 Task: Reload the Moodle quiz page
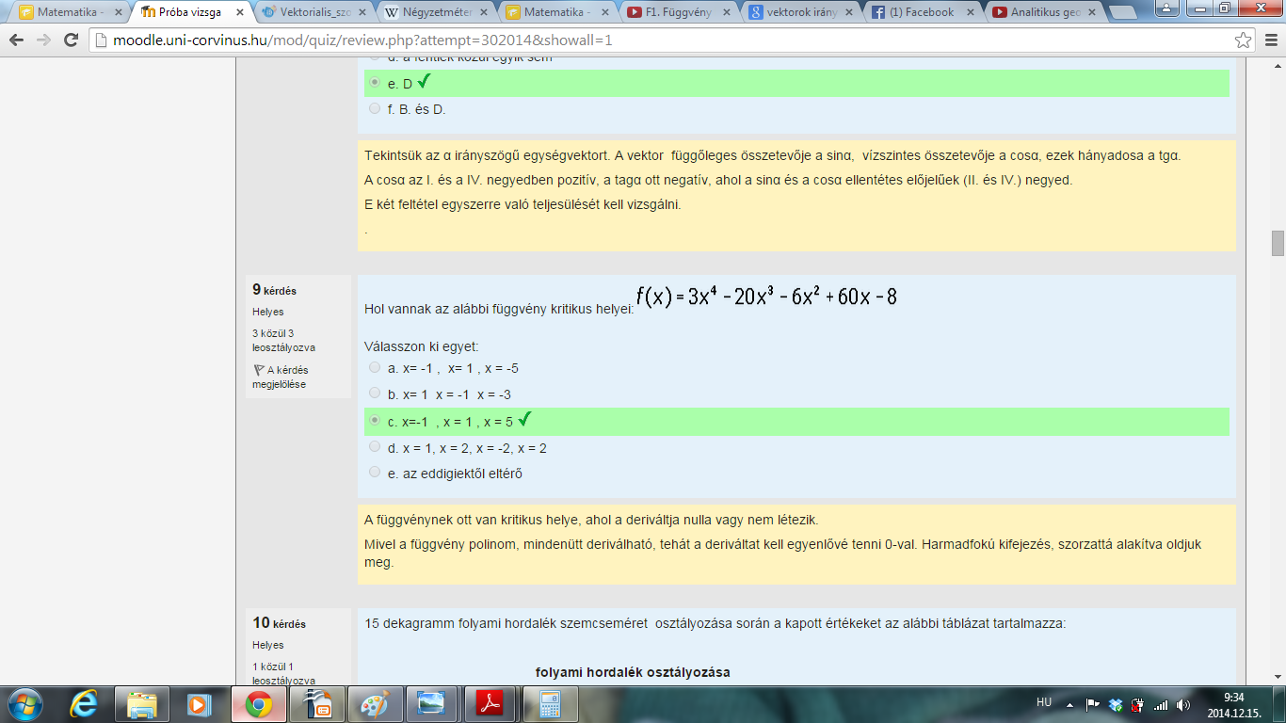pyautogui.click(x=71, y=40)
